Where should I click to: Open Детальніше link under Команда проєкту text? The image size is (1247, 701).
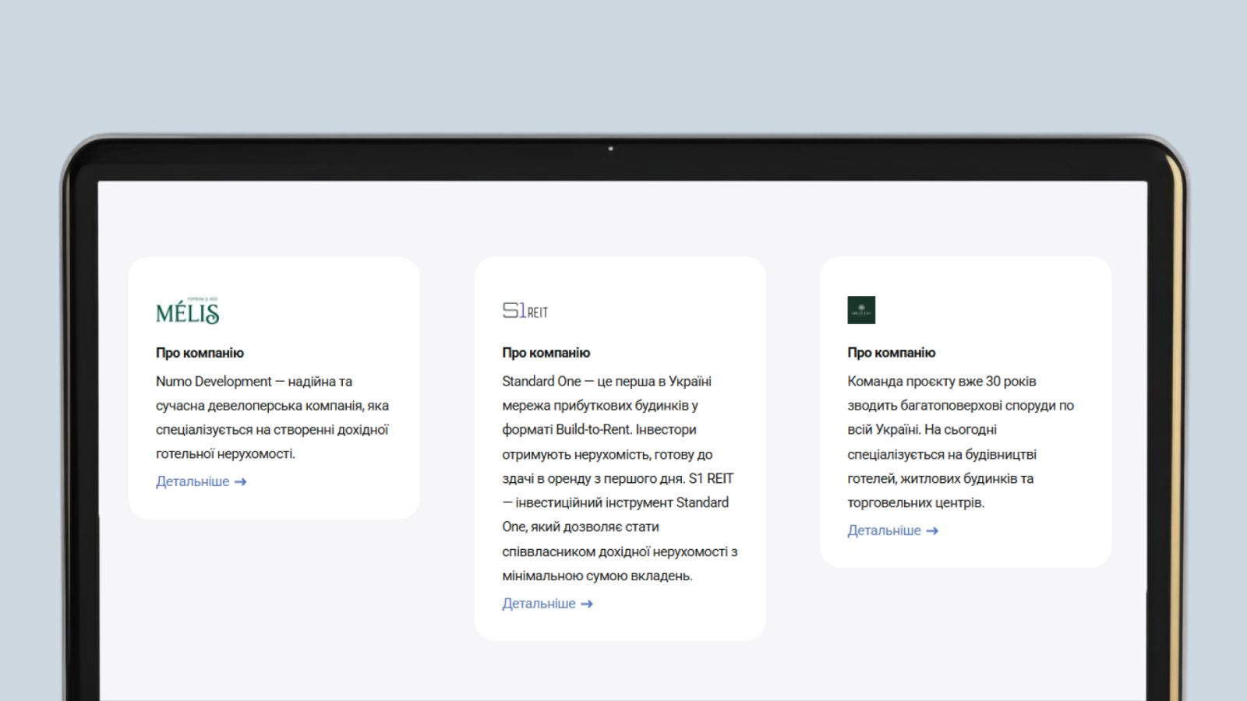(884, 531)
